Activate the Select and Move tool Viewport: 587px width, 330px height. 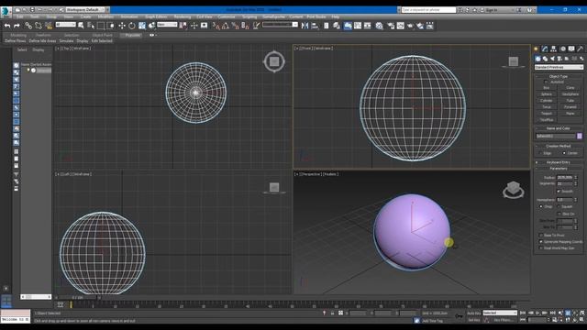122,26
